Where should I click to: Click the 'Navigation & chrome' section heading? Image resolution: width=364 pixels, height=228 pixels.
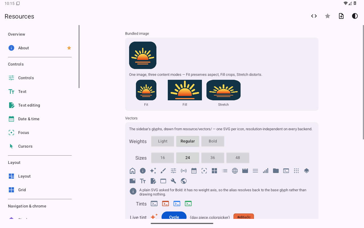(x=27, y=206)
